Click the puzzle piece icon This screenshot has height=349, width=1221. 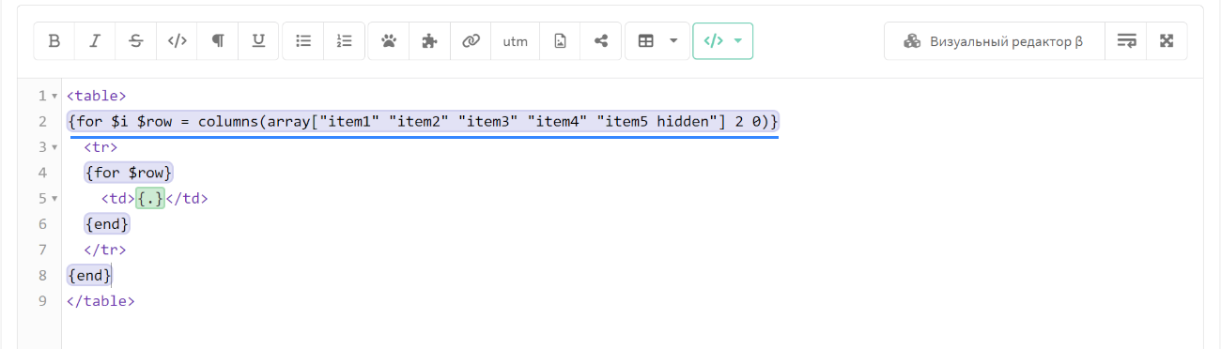click(x=430, y=41)
